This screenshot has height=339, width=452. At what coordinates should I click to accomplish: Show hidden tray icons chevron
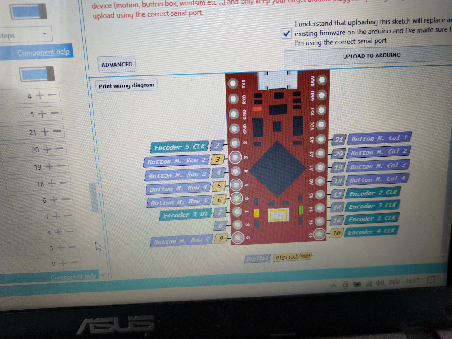[x=334, y=285]
